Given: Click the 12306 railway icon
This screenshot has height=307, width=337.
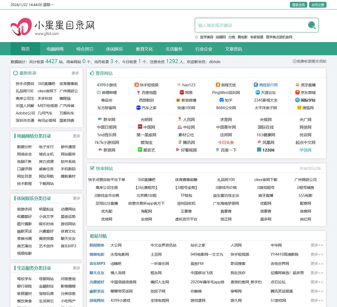Looking at the screenshot, I should [259, 150].
